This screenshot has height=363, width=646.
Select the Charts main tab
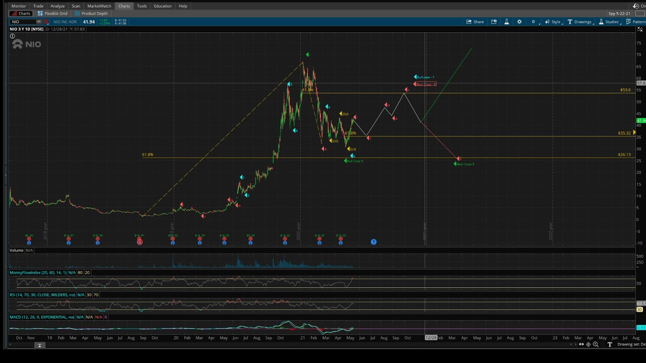click(124, 6)
